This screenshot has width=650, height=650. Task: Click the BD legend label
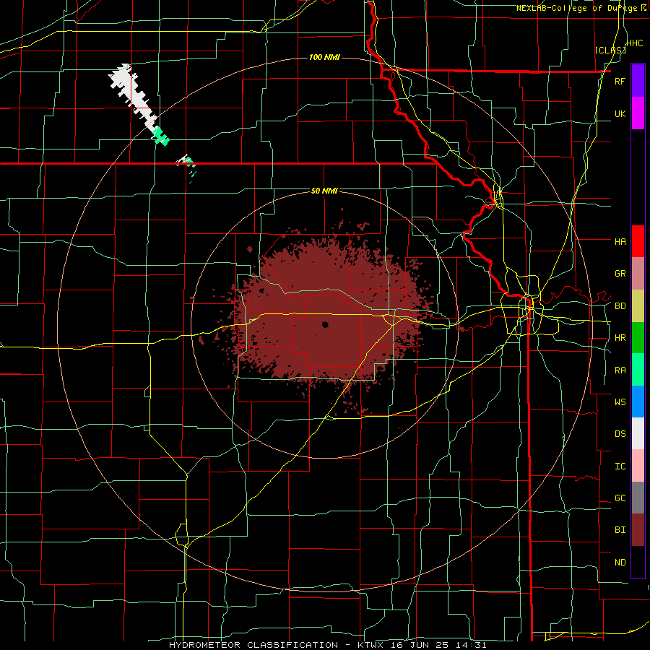[x=620, y=306]
